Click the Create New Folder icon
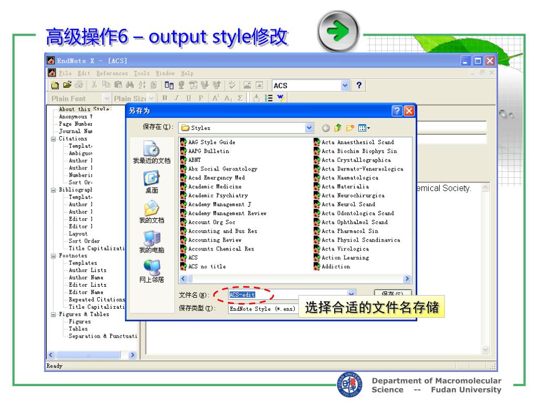Screen dimensions: 538x404 350,128
